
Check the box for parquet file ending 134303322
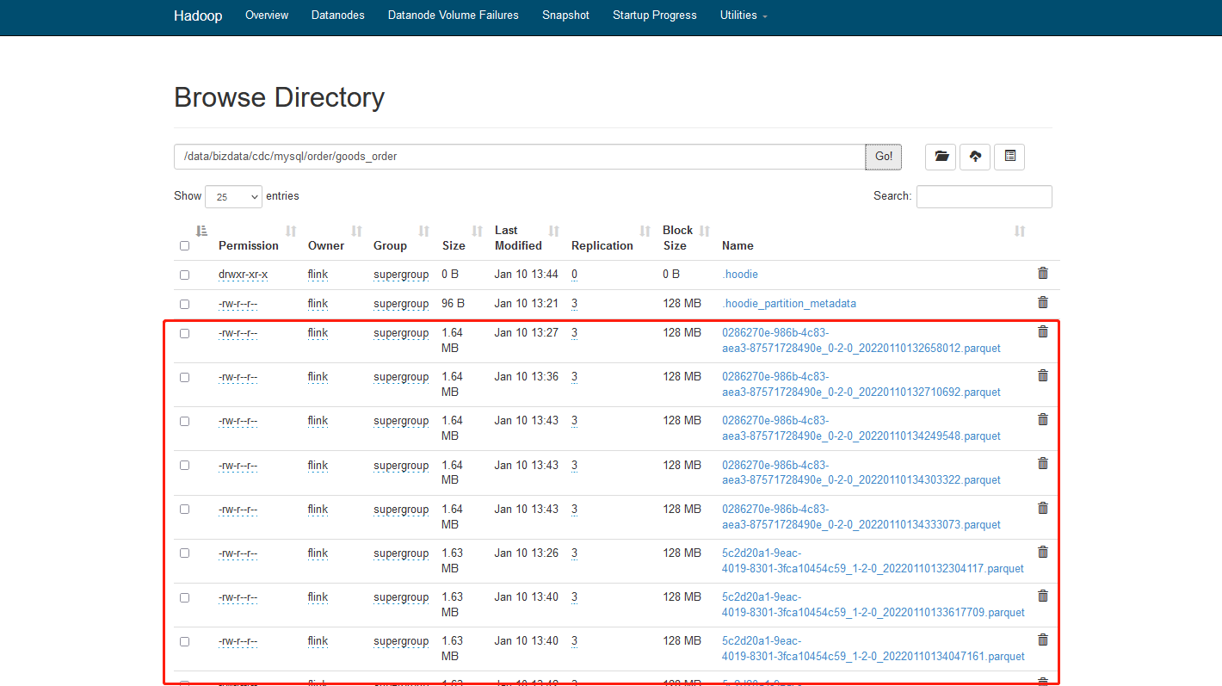(184, 466)
